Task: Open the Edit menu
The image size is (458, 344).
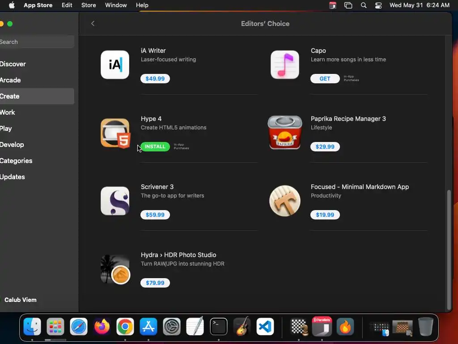Action: click(x=67, y=5)
